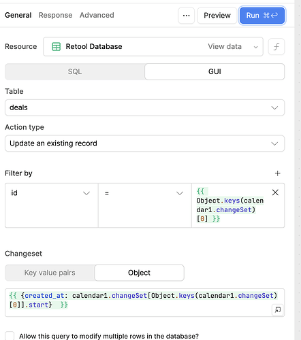The width and height of the screenshot is (301, 340).
Task: Select SQL mode
Action: pyautogui.click(x=75, y=71)
